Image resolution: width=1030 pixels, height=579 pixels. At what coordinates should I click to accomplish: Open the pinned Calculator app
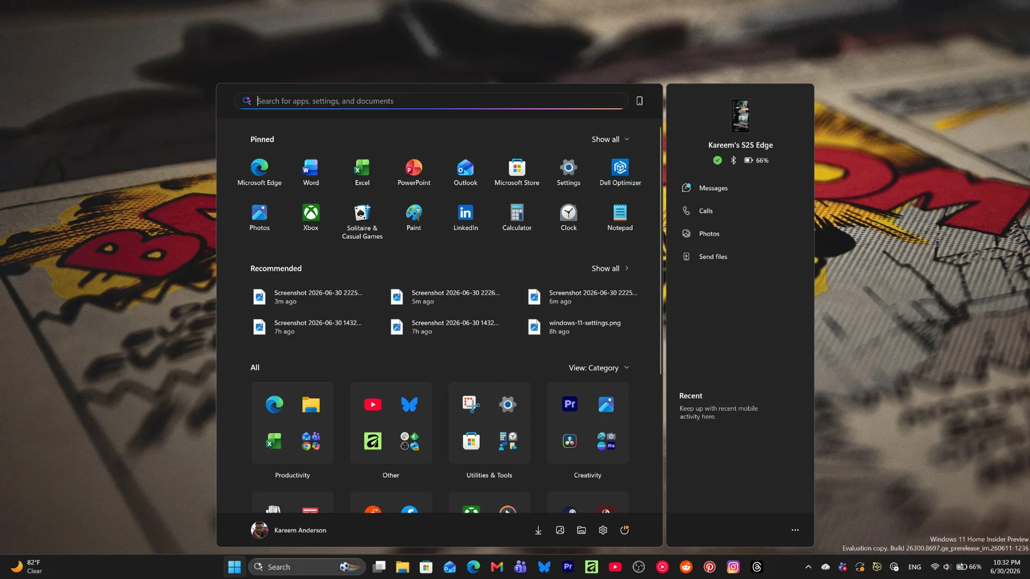(x=517, y=217)
